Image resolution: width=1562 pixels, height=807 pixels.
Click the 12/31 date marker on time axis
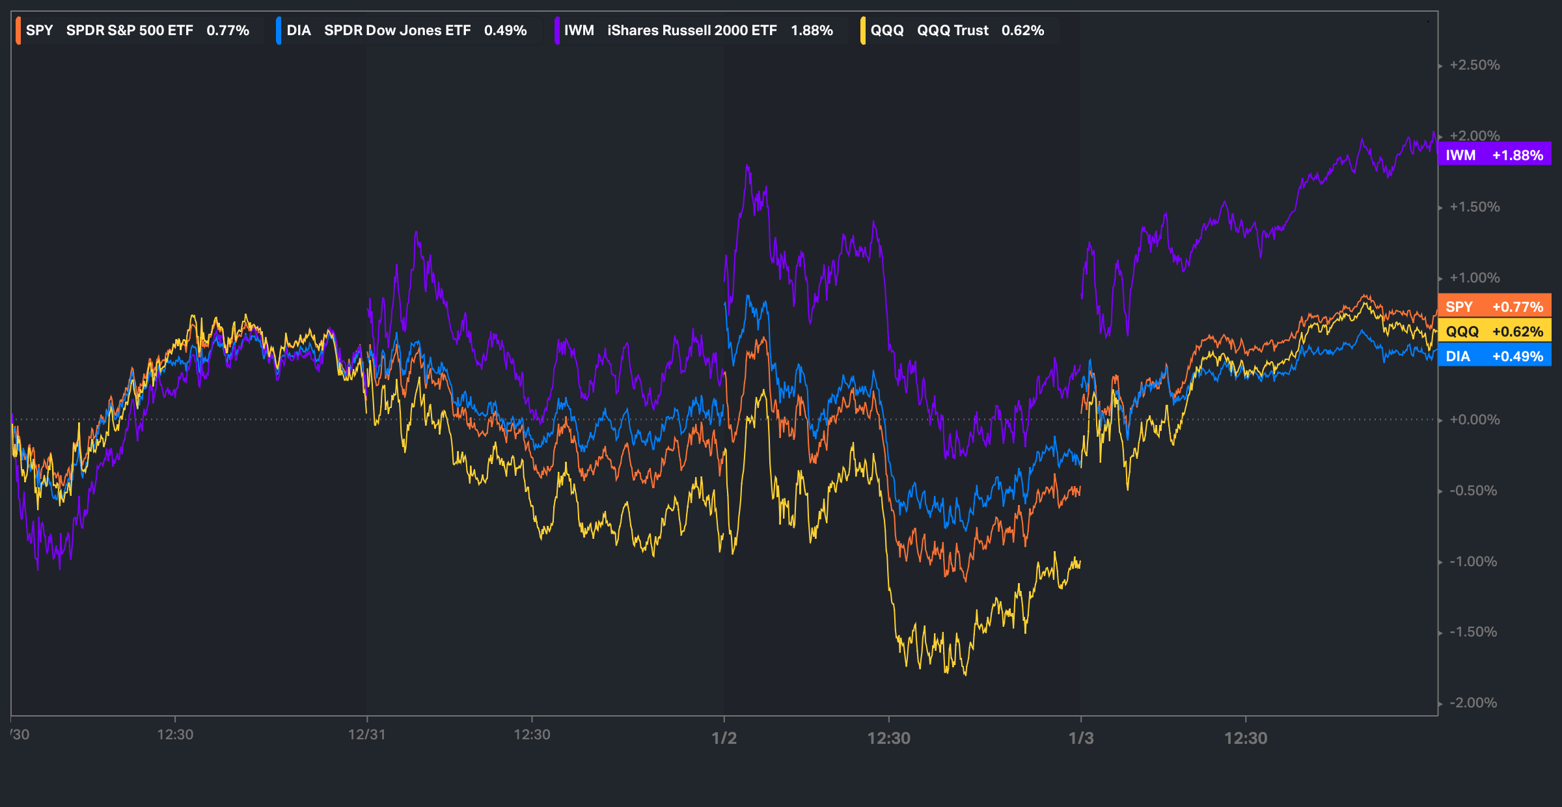point(366,735)
